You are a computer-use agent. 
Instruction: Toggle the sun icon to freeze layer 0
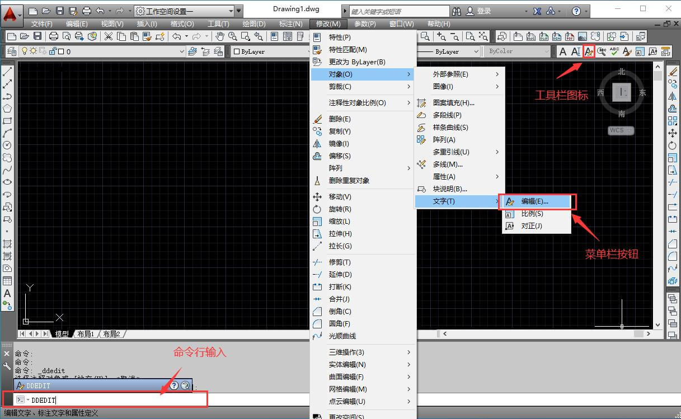[x=33, y=50]
